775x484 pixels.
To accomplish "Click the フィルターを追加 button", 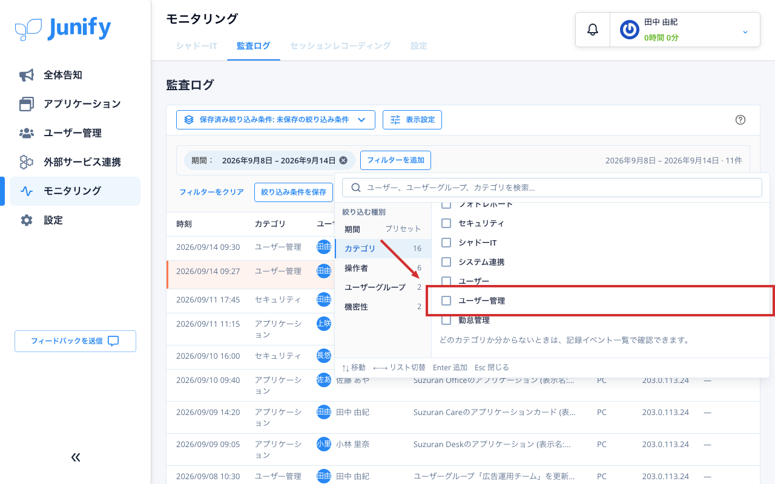I will coord(395,160).
